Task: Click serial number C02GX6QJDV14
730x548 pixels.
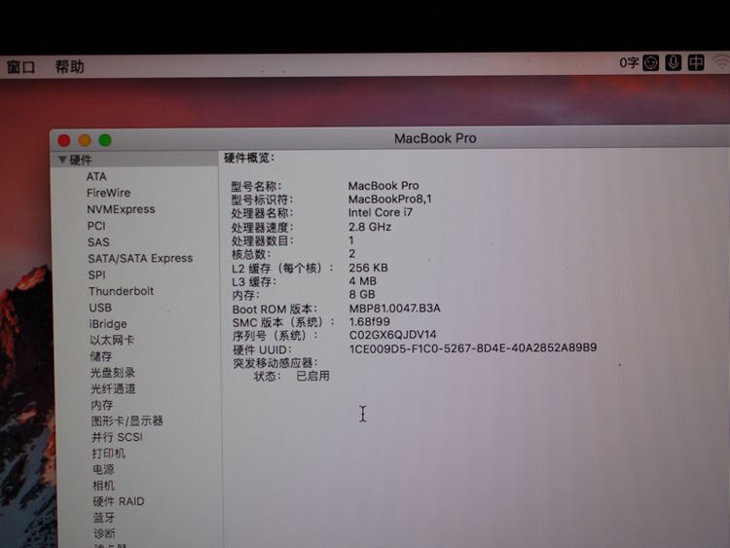Action: (393, 335)
